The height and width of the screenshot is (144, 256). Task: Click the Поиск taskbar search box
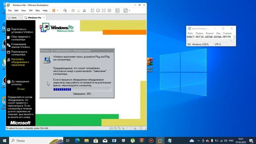(x=36, y=140)
